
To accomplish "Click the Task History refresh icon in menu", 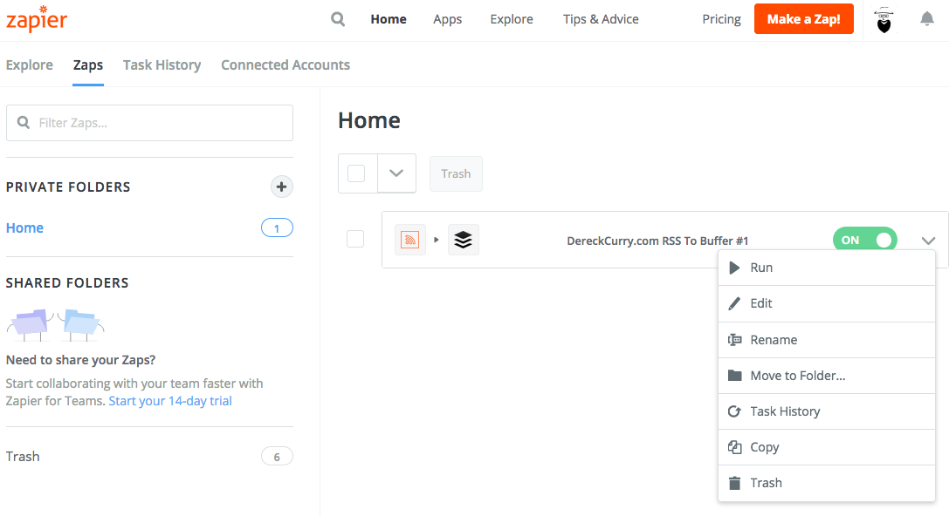I will coord(734,411).
